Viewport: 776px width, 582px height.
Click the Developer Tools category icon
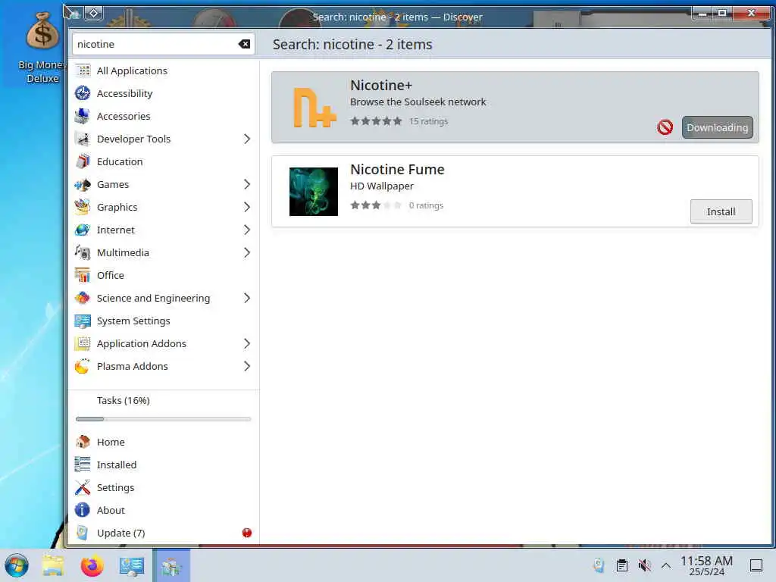pos(83,139)
